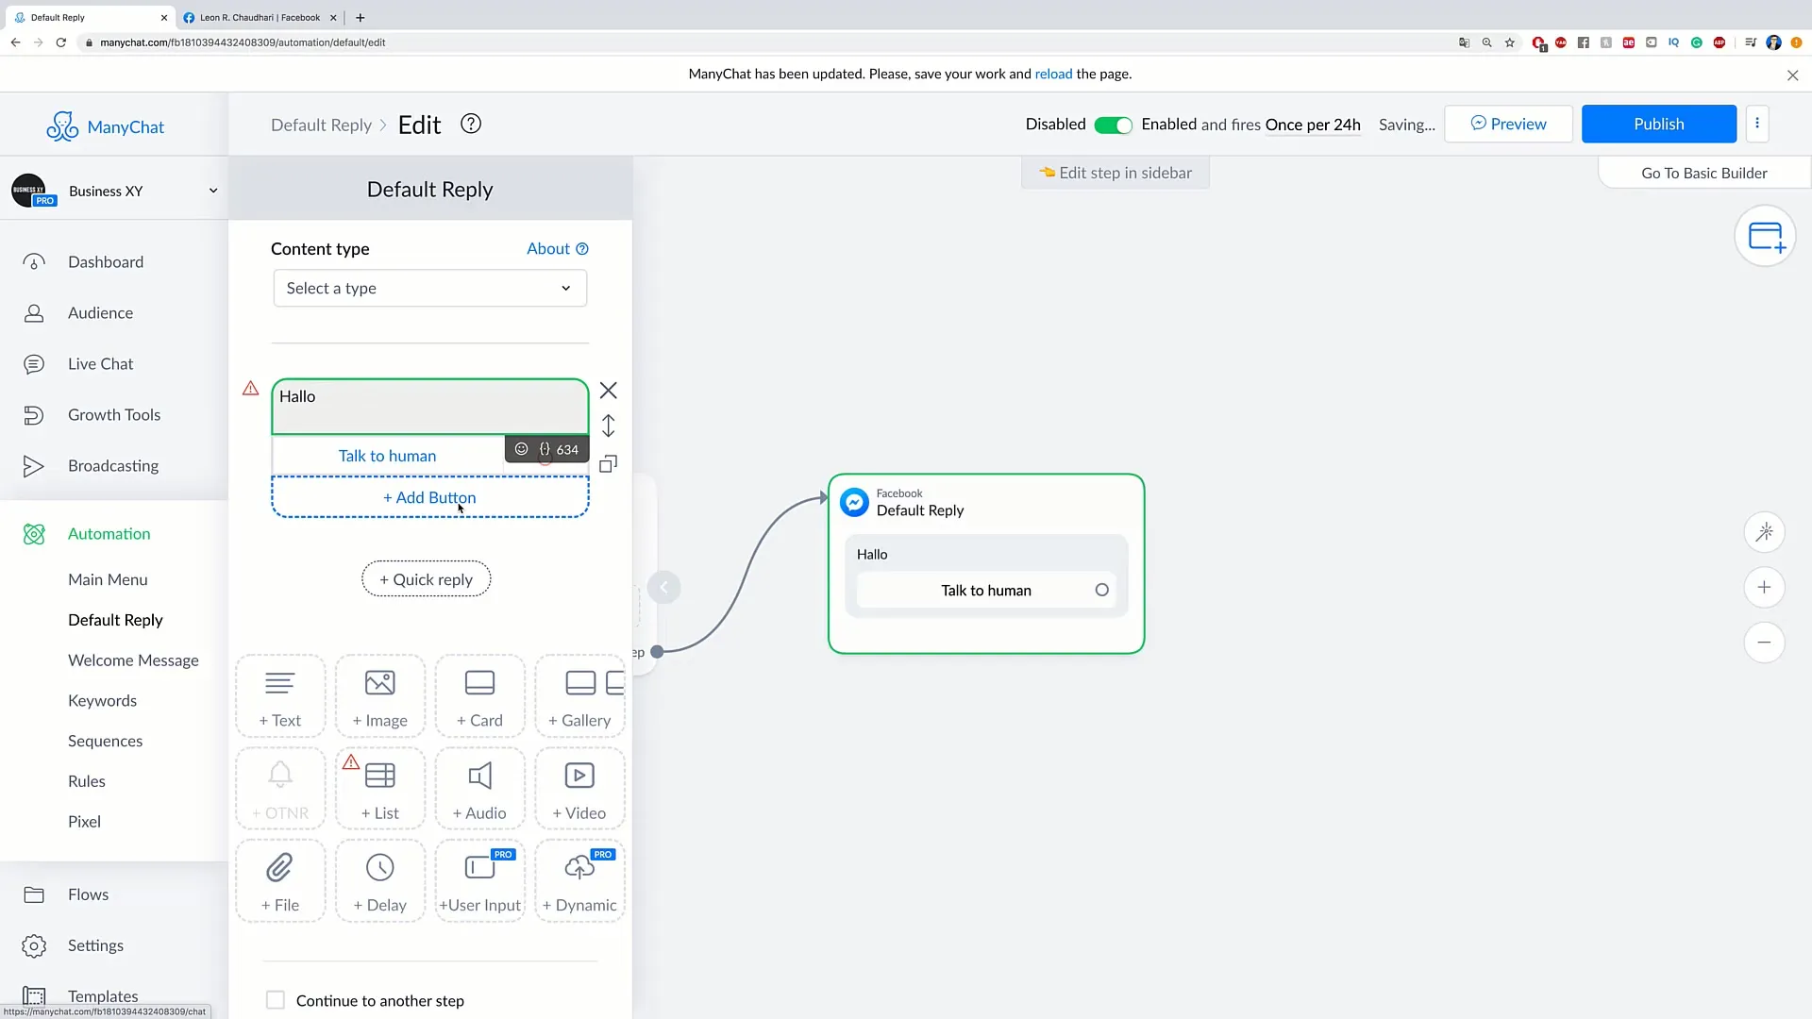Check the Continue to another step checkbox
Image resolution: width=1812 pixels, height=1019 pixels.
[275, 1000]
